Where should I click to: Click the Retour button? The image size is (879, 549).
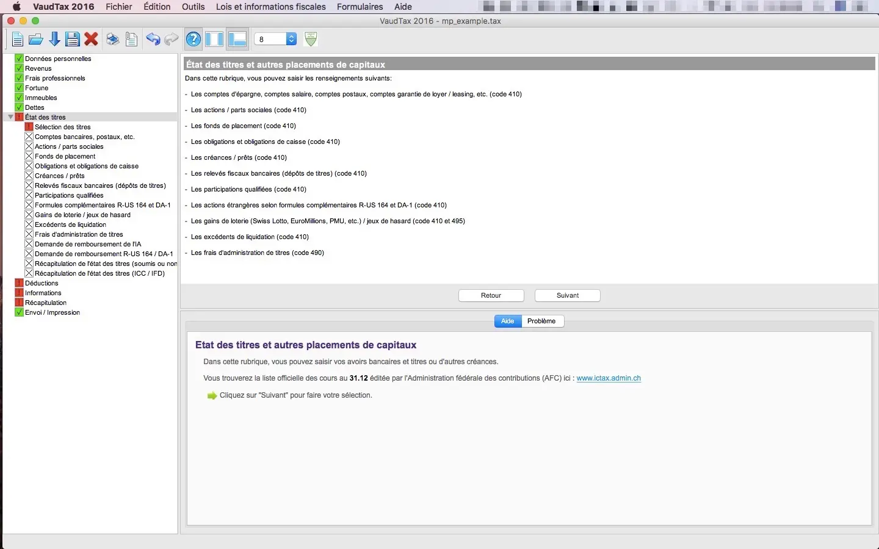coord(491,295)
